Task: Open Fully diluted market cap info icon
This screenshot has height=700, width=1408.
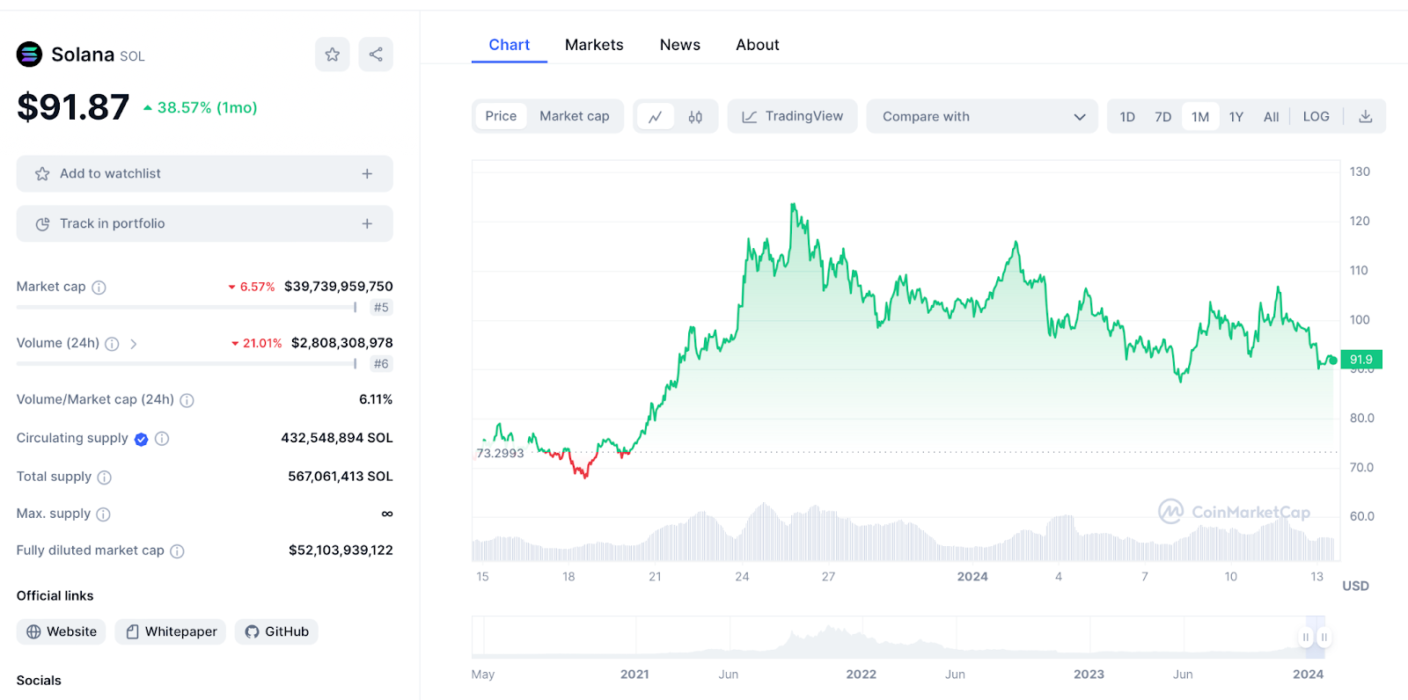Action: 177,551
